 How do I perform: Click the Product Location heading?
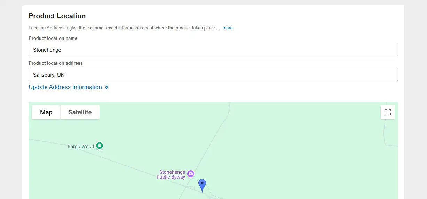click(57, 16)
